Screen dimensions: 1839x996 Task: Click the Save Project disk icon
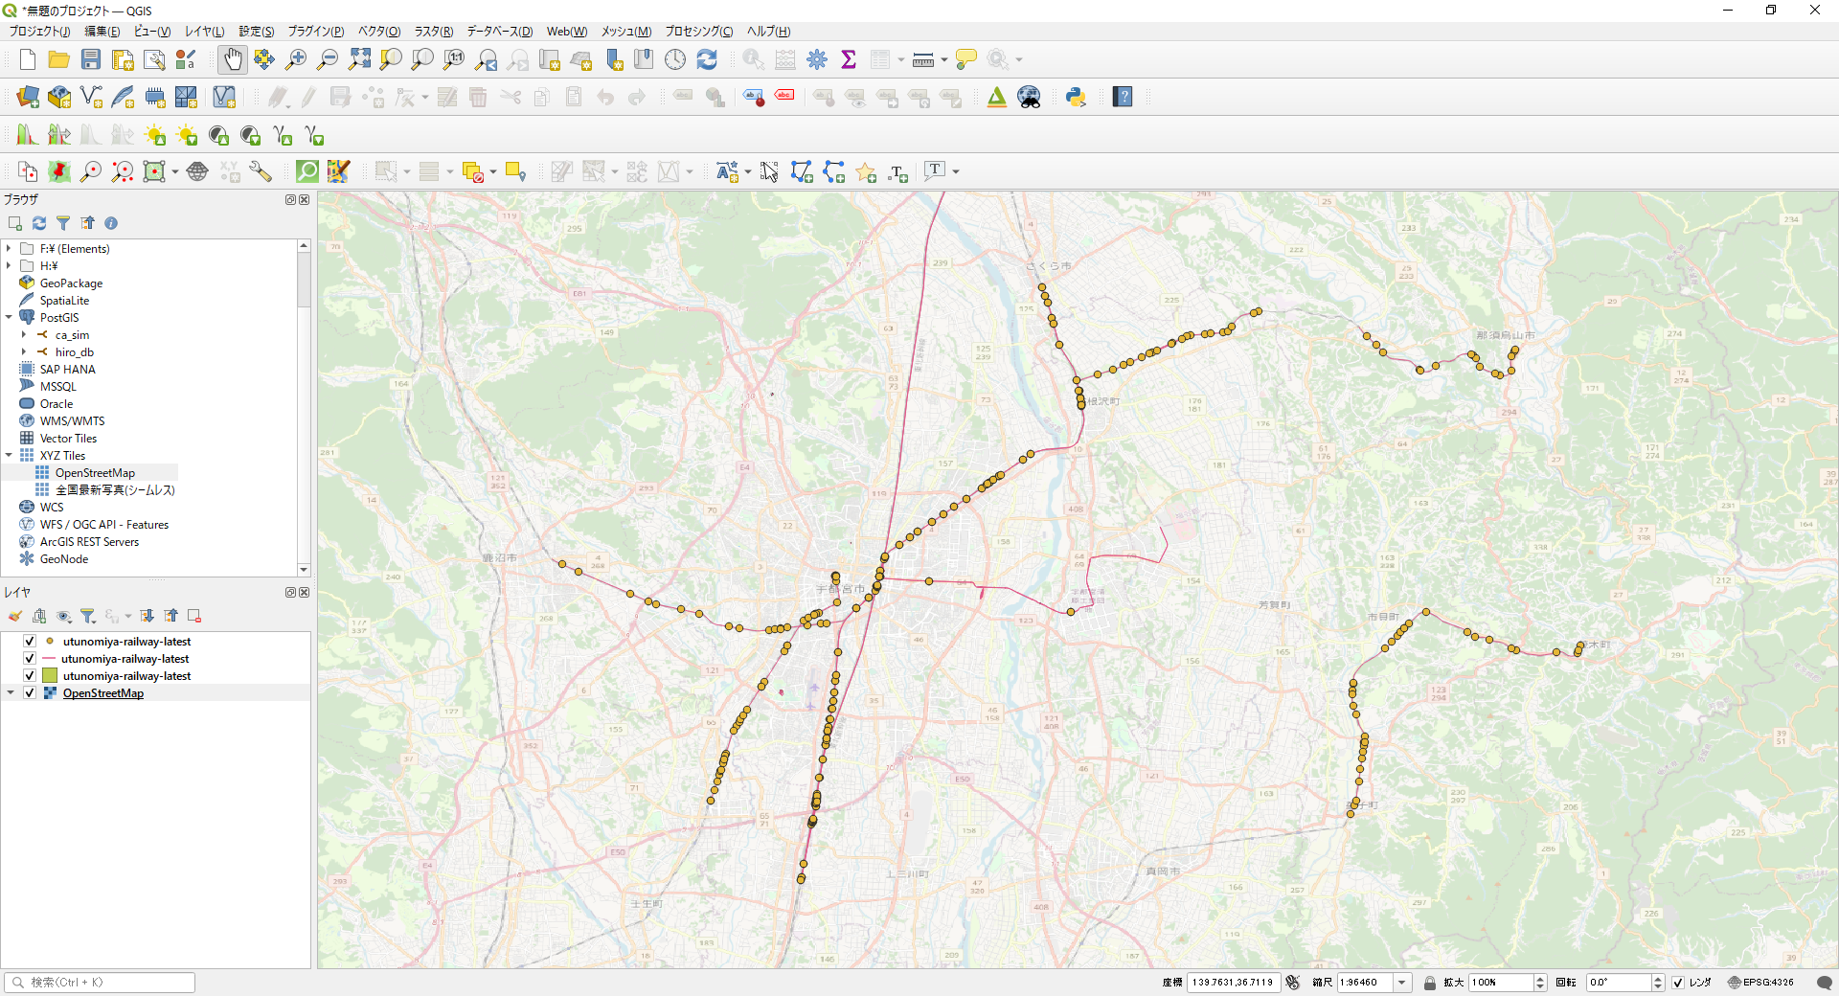pos(91,59)
